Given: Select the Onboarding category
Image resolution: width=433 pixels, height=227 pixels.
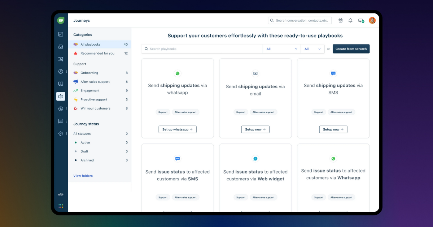Looking at the screenshot, I should coord(89,73).
